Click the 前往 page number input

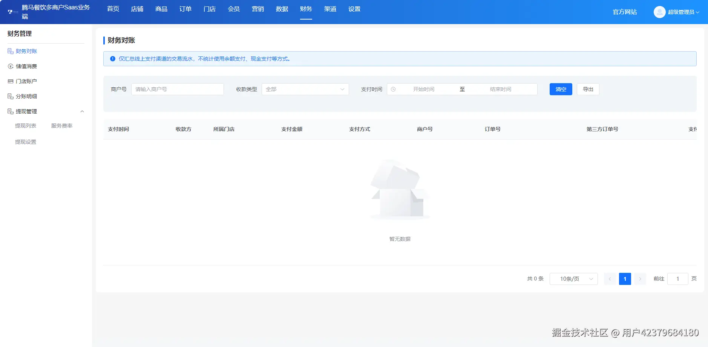click(678, 279)
